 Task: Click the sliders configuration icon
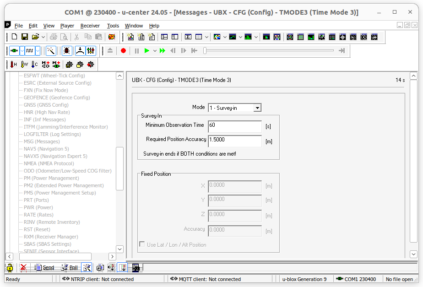coord(91,51)
